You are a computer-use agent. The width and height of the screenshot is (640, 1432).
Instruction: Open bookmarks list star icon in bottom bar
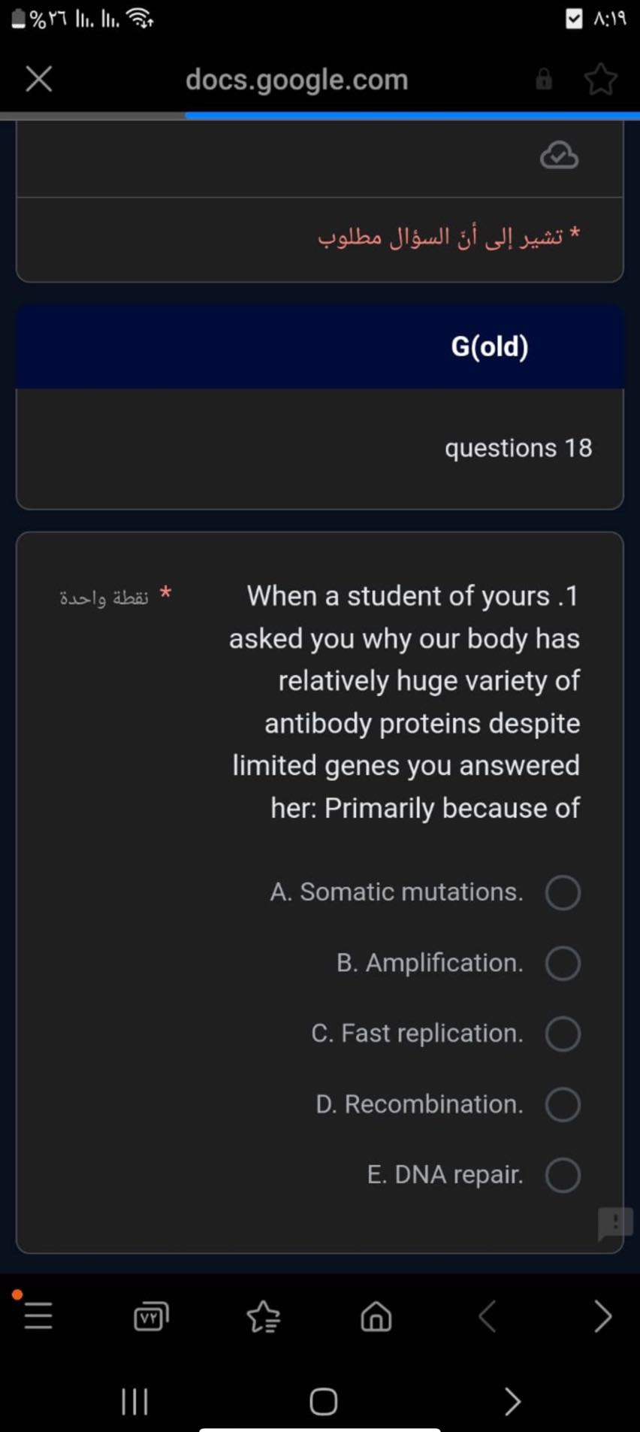click(x=264, y=1316)
